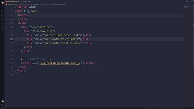Click line number 29 in the gutter
The width and height of the screenshot is (194, 109).
click(x=11, y=39)
